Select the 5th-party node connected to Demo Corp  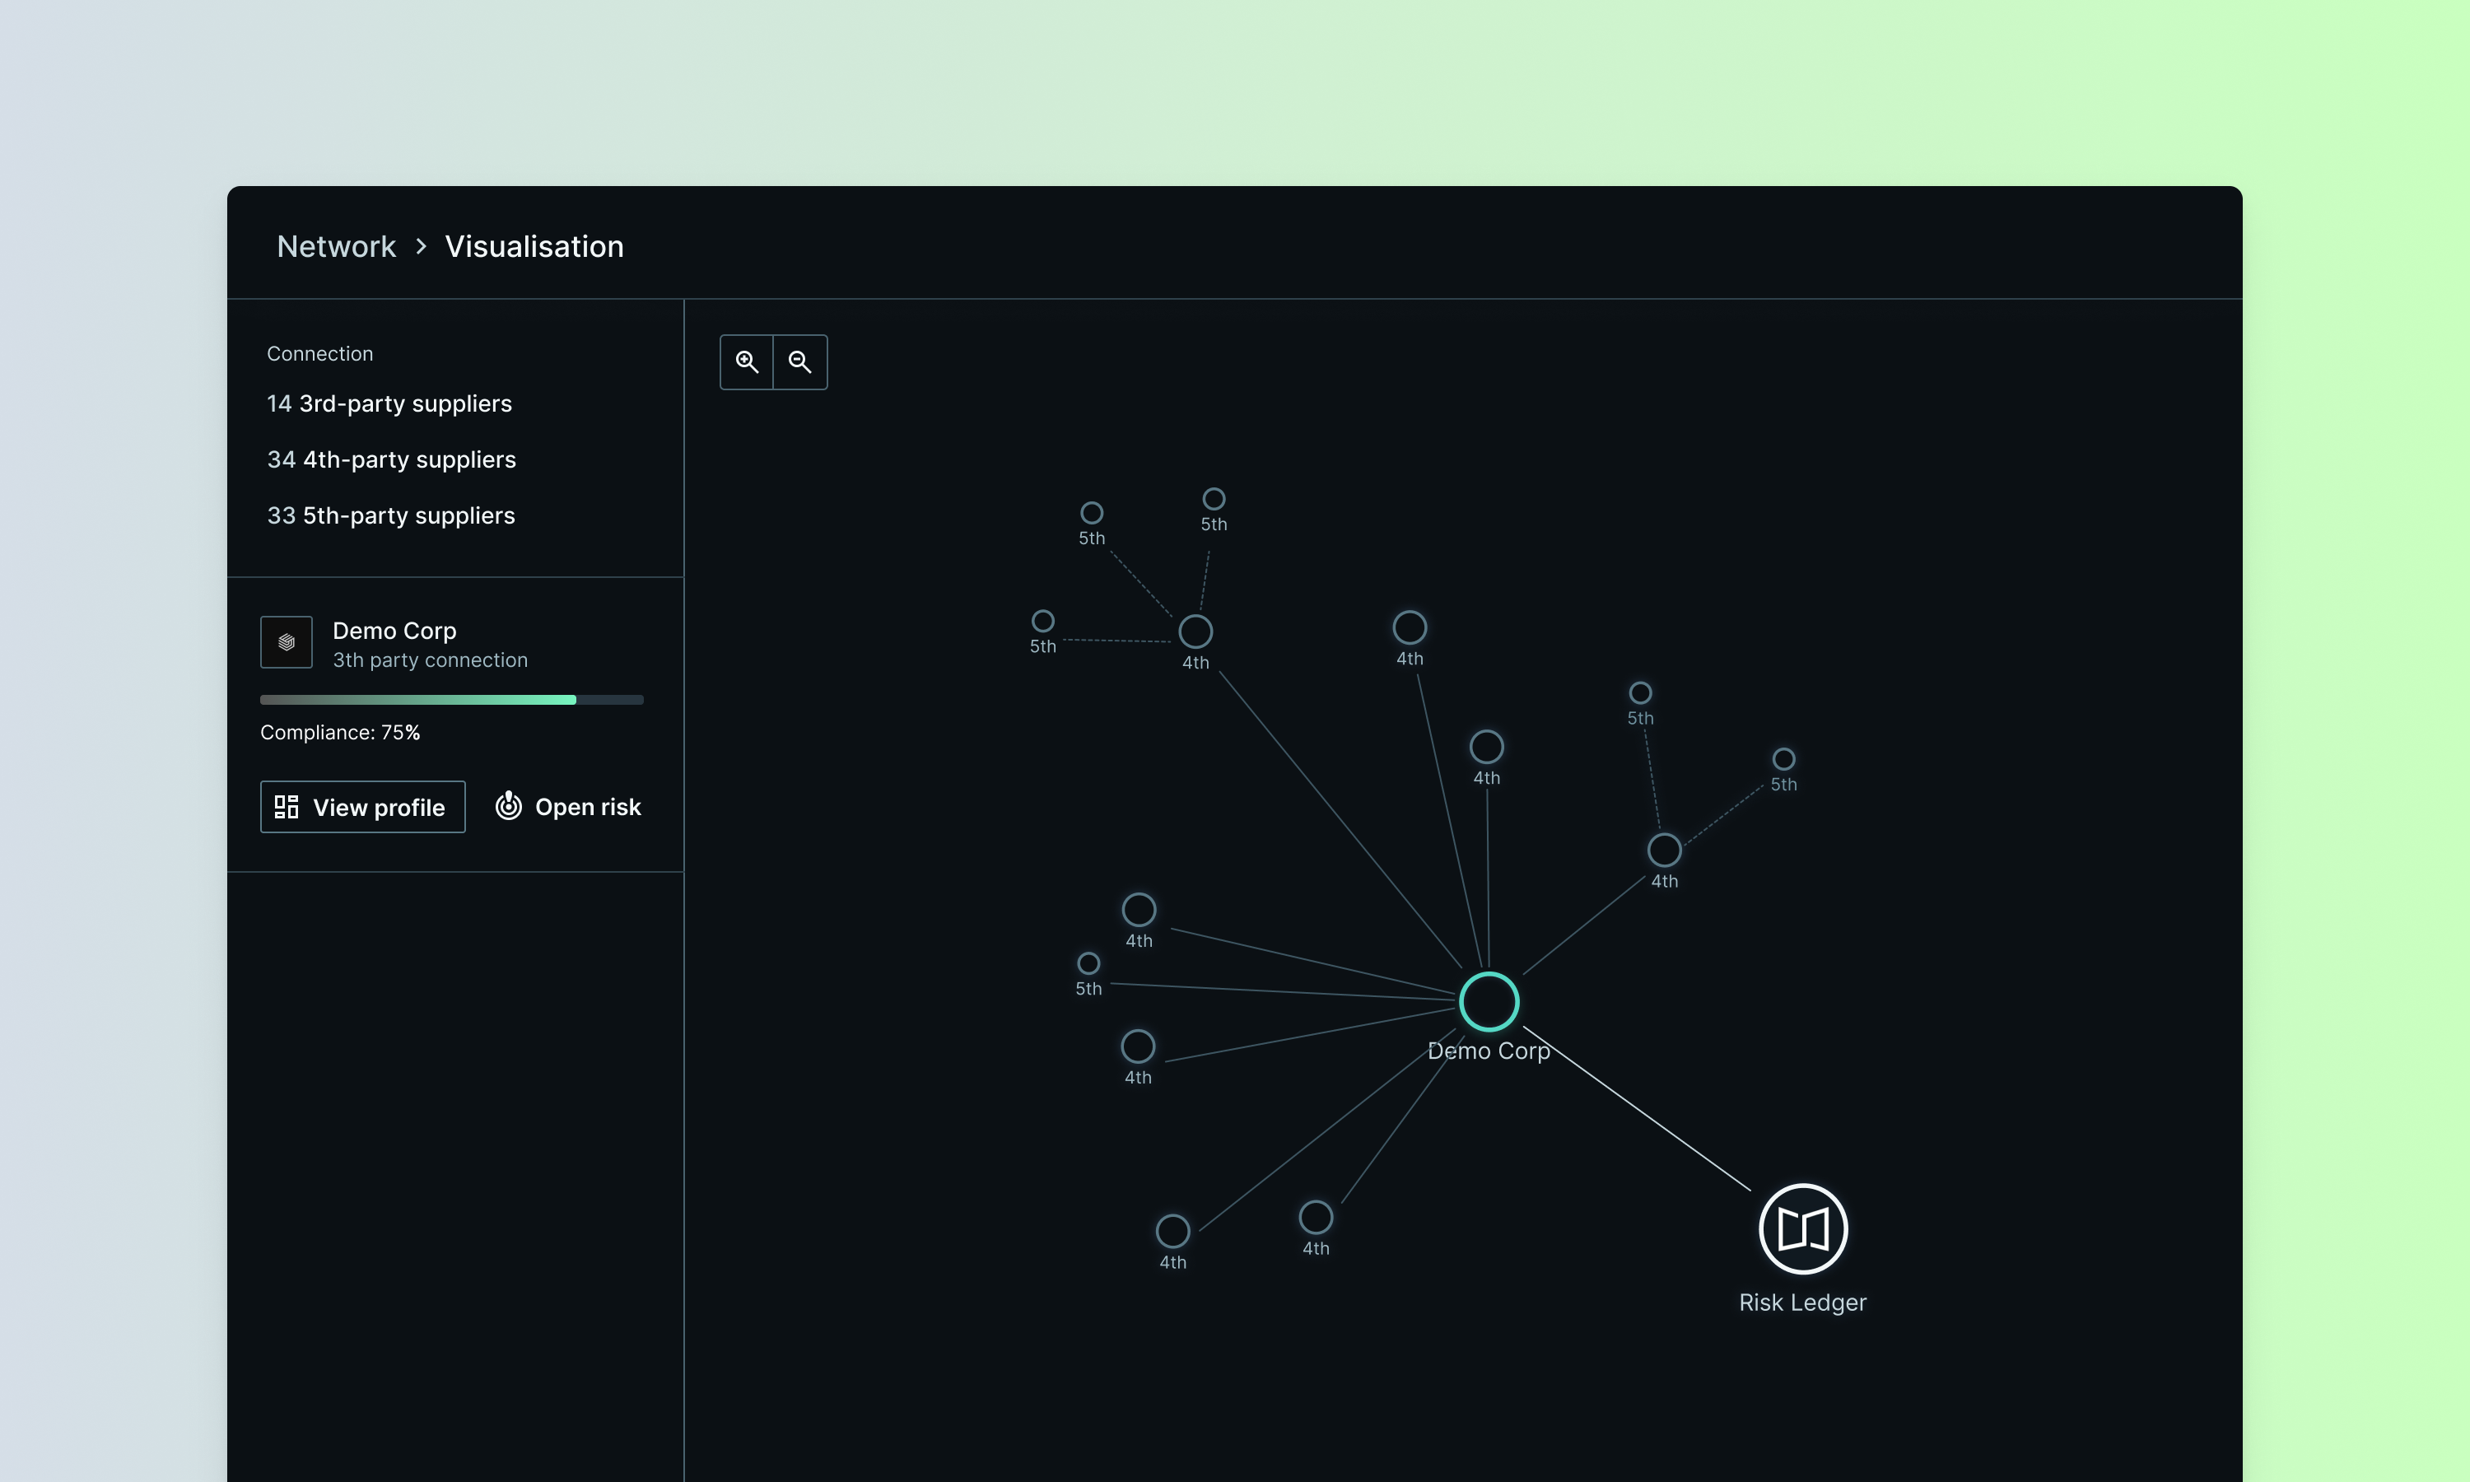tap(1088, 963)
